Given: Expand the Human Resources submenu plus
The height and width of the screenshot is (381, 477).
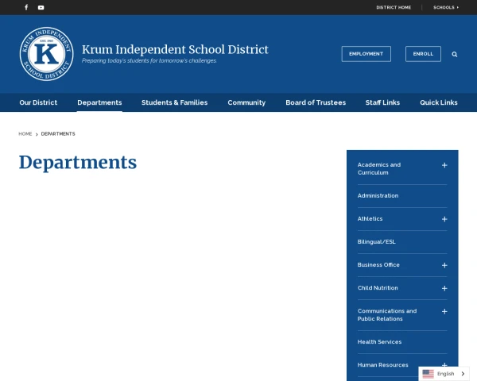Looking at the screenshot, I should 444,365.
